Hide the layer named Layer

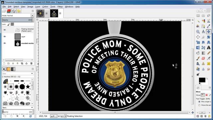pos(4,36)
